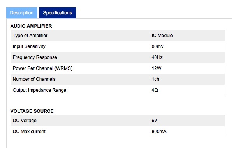Click the VOLTAGE SOURCE section heading

tap(32, 111)
